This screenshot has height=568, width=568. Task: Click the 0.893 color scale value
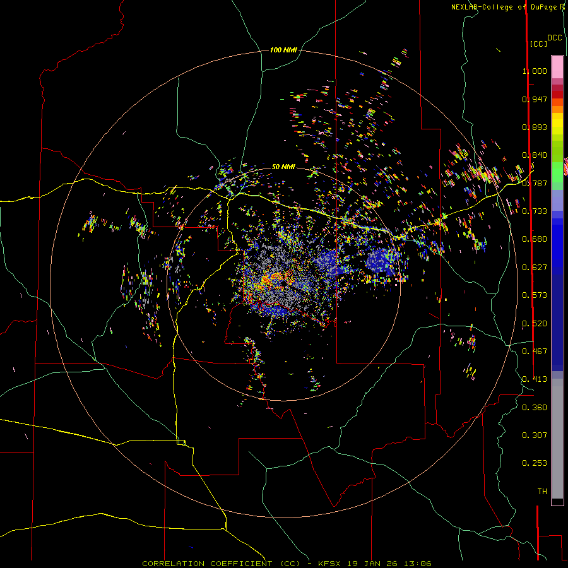pyautogui.click(x=535, y=127)
